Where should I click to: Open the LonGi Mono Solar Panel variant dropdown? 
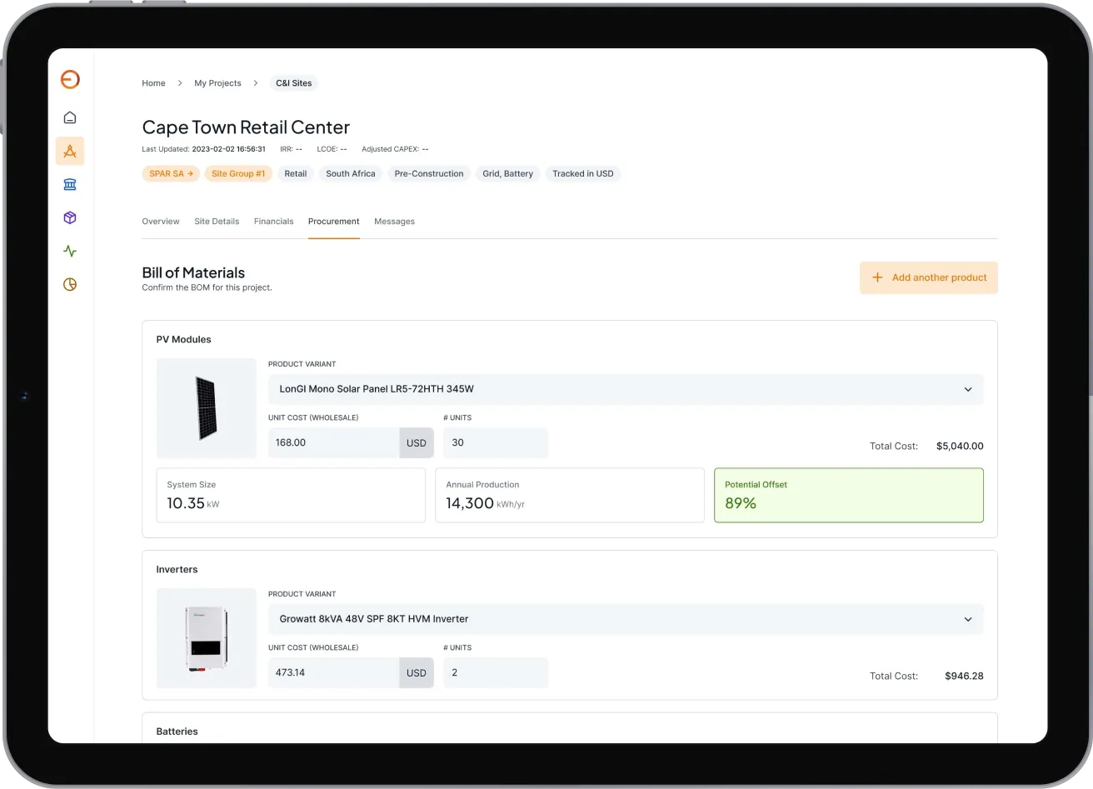(626, 389)
